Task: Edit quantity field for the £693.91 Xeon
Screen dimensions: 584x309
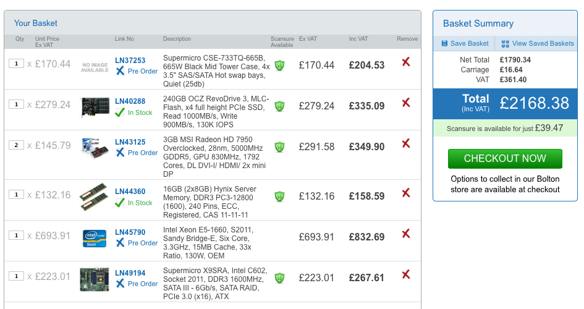Action: tap(17, 235)
